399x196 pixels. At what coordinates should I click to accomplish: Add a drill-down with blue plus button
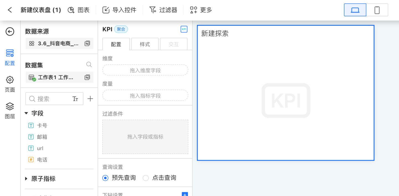click(x=185, y=194)
